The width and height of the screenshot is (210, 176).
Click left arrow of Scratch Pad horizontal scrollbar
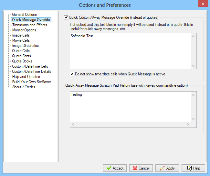[73, 124]
